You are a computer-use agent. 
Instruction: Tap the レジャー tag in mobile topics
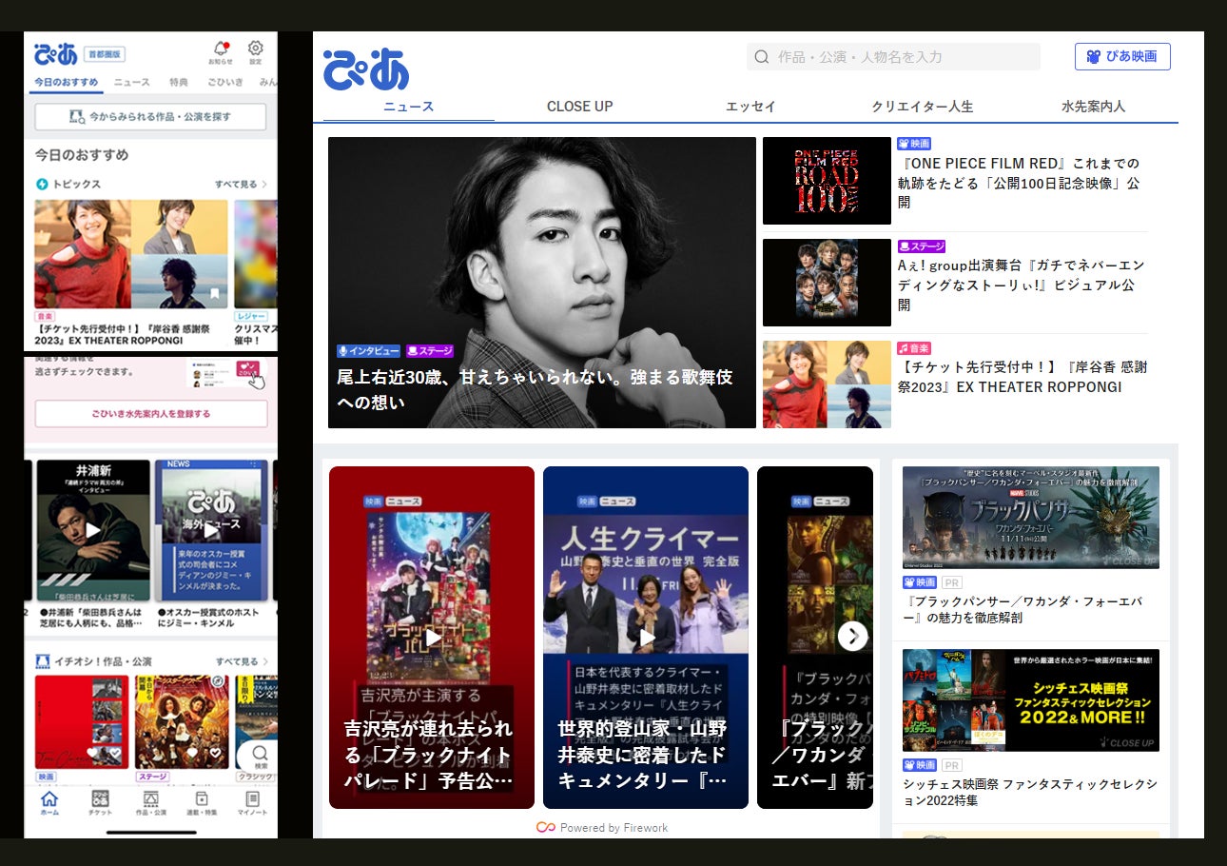251,316
